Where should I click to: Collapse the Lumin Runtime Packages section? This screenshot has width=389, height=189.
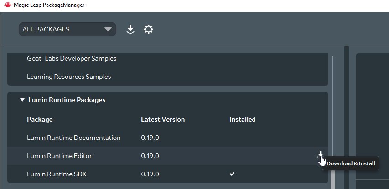[x=22, y=100]
